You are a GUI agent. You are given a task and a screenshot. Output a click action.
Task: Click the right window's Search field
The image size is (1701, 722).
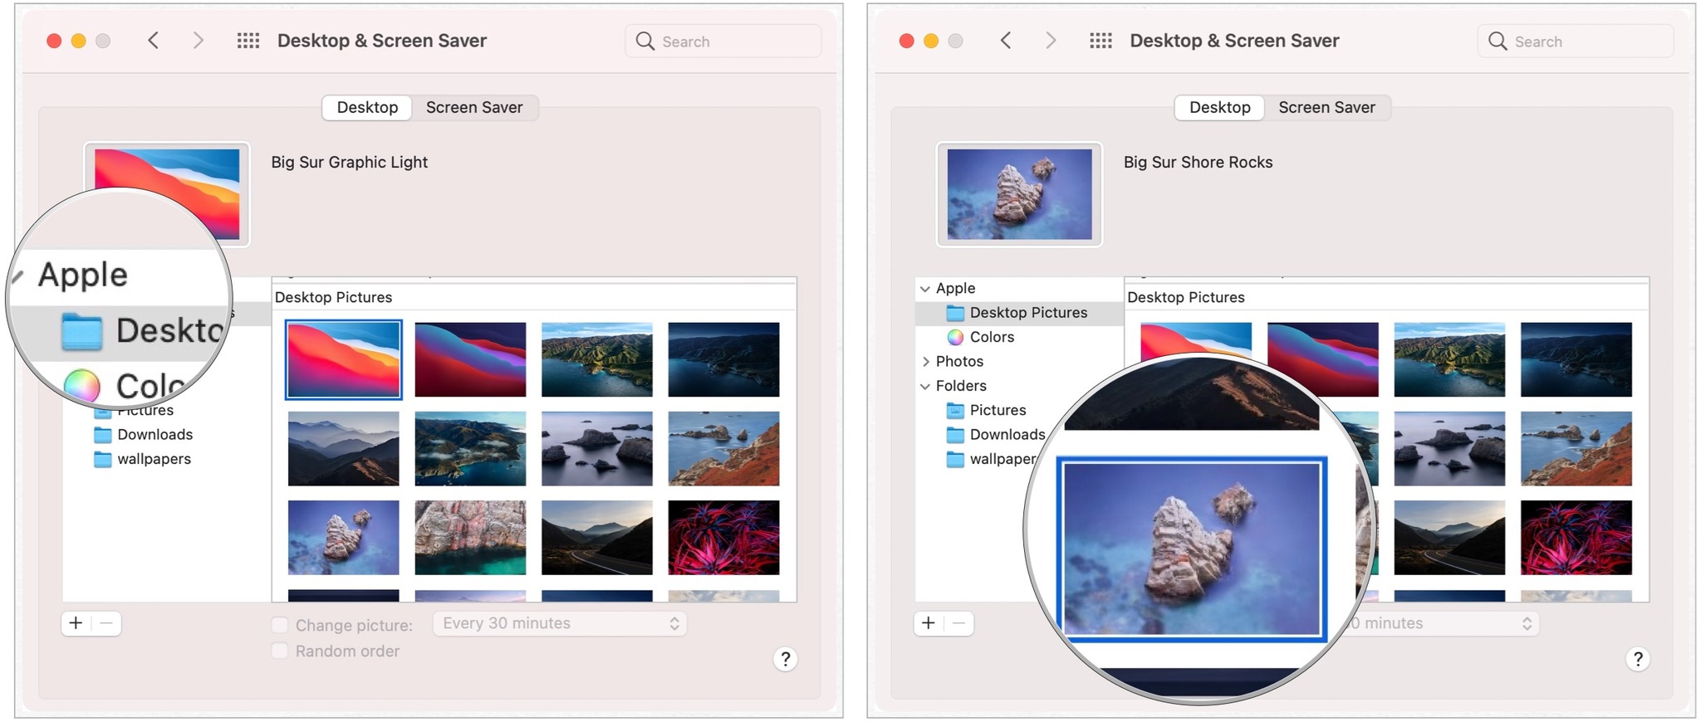[1576, 41]
